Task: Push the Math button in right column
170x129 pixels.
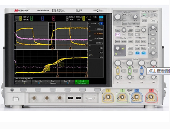Action: click(153, 43)
